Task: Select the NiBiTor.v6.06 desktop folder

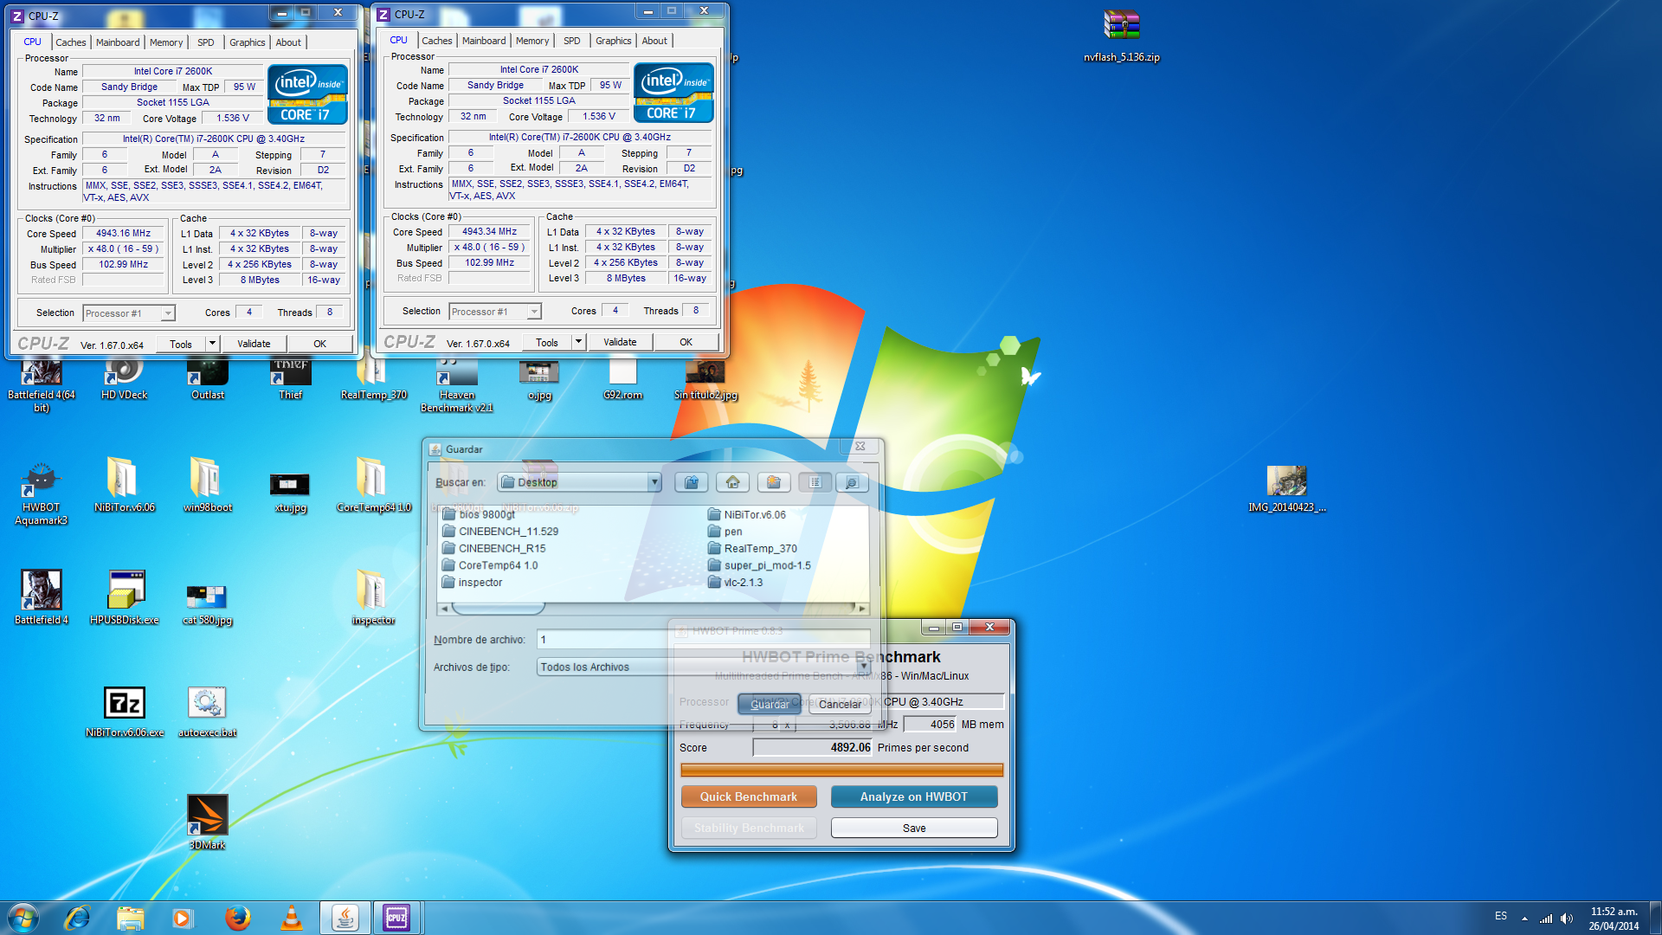Action: click(x=124, y=485)
